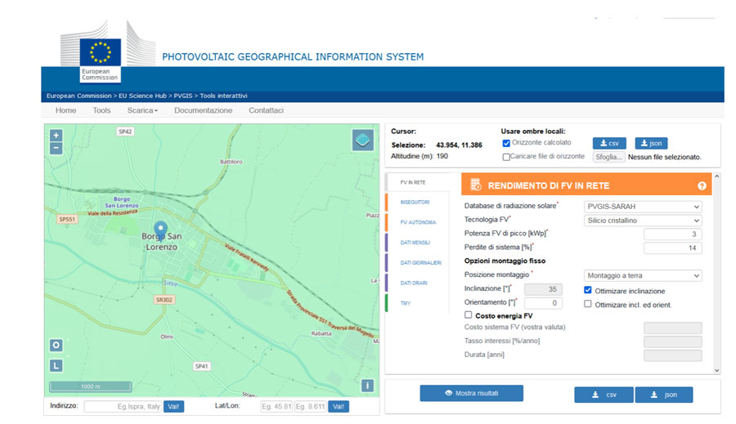
Task: Disable Ottimizzare inclinazione checkbox
Action: click(x=588, y=290)
